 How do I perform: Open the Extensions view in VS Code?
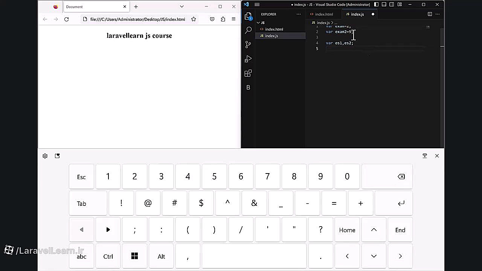[248, 73]
